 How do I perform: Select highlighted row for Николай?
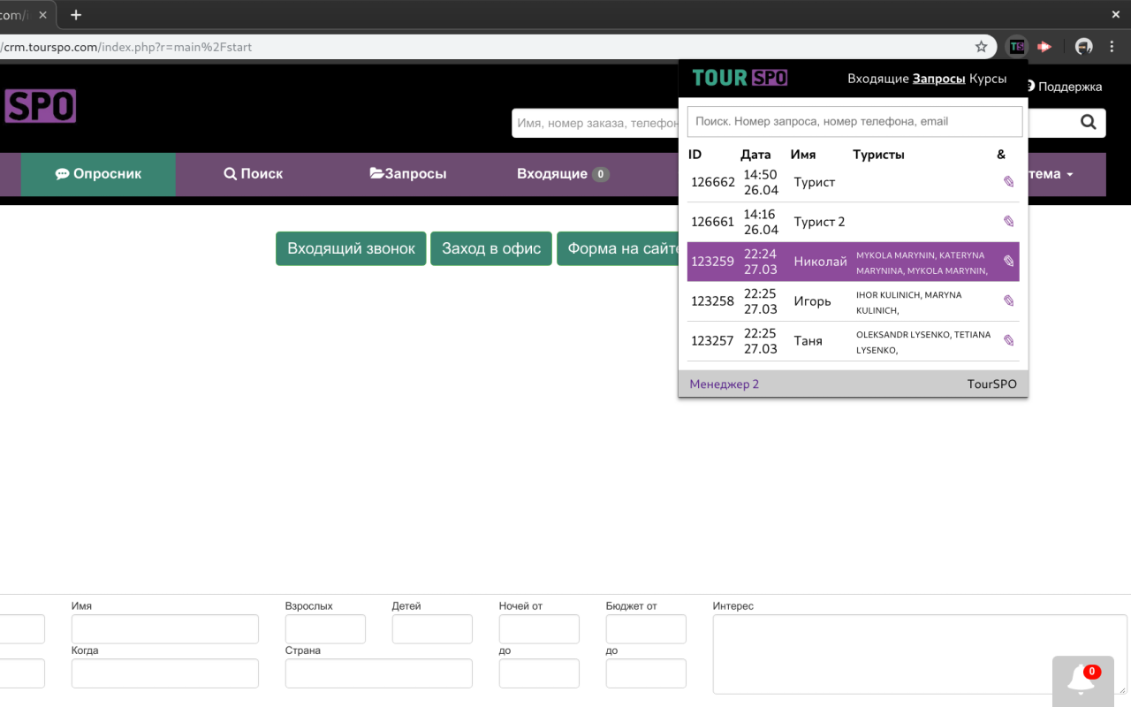pos(853,262)
